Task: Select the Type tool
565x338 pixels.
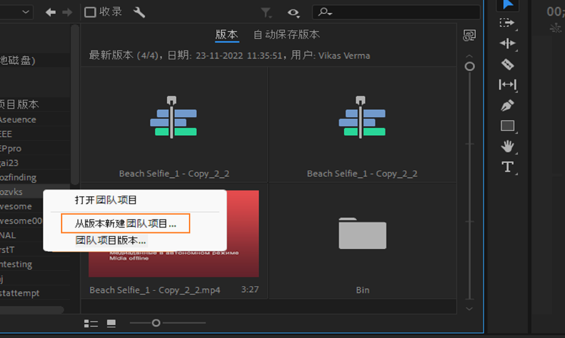Action: pos(508,167)
